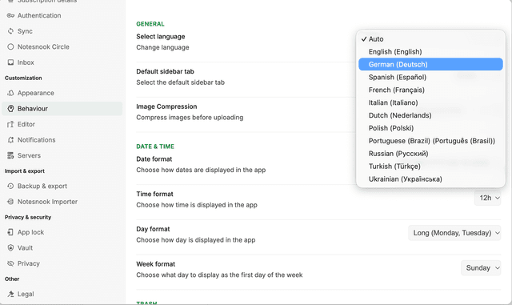Click the Notesnook Circle icon

(10, 46)
